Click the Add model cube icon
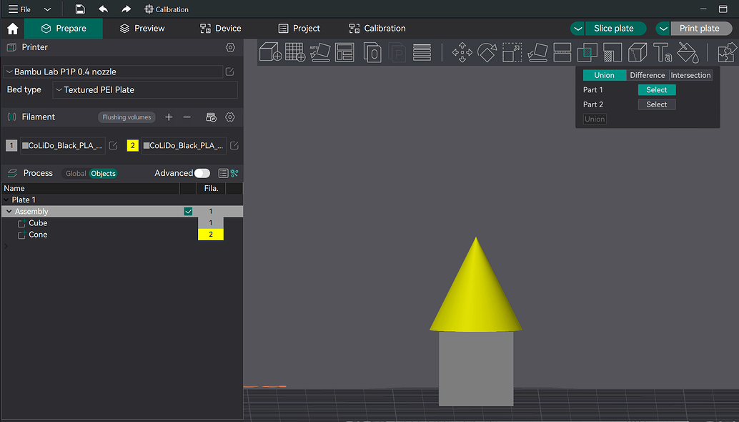 [x=271, y=52]
